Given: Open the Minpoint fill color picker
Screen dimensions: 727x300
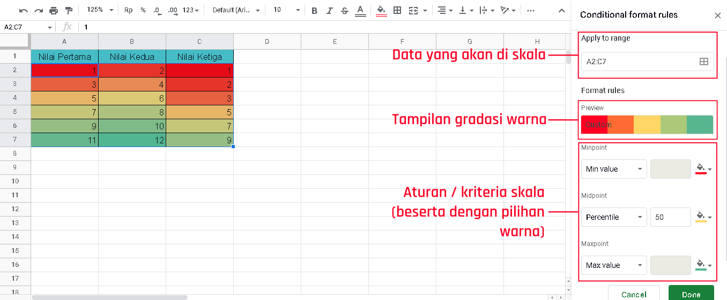Looking at the screenshot, I should pyautogui.click(x=703, y=169).
